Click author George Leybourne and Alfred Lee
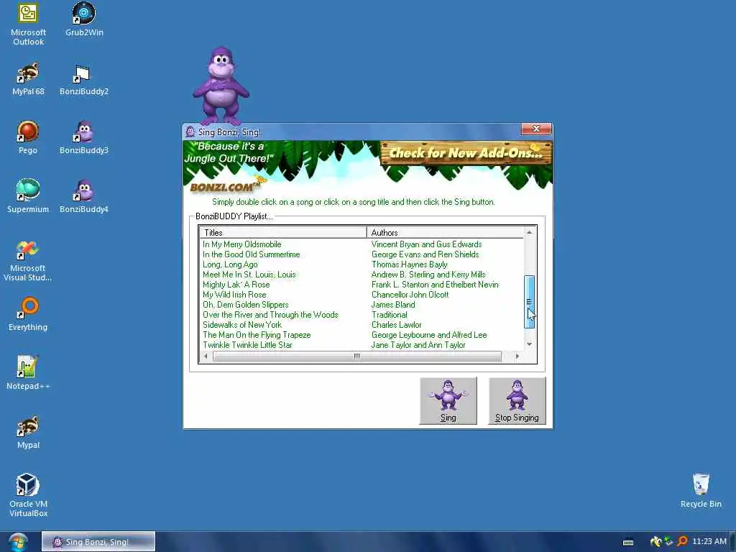 point(429,335)
